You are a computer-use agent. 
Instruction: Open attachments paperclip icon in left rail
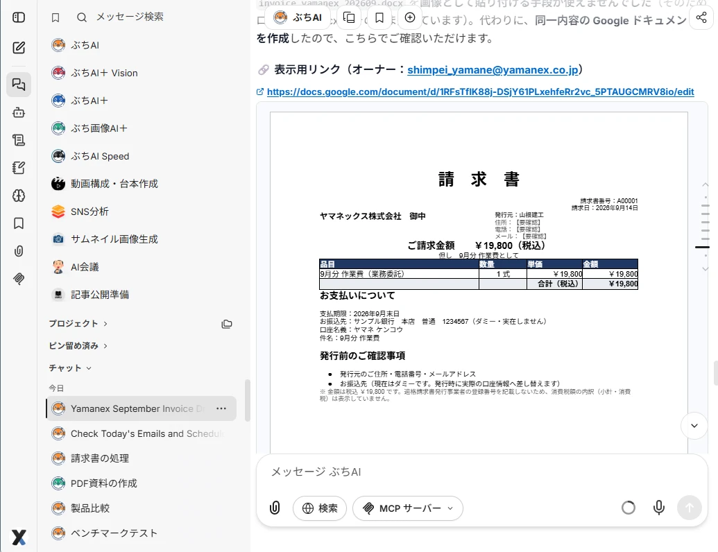click(x=19, y=251)
